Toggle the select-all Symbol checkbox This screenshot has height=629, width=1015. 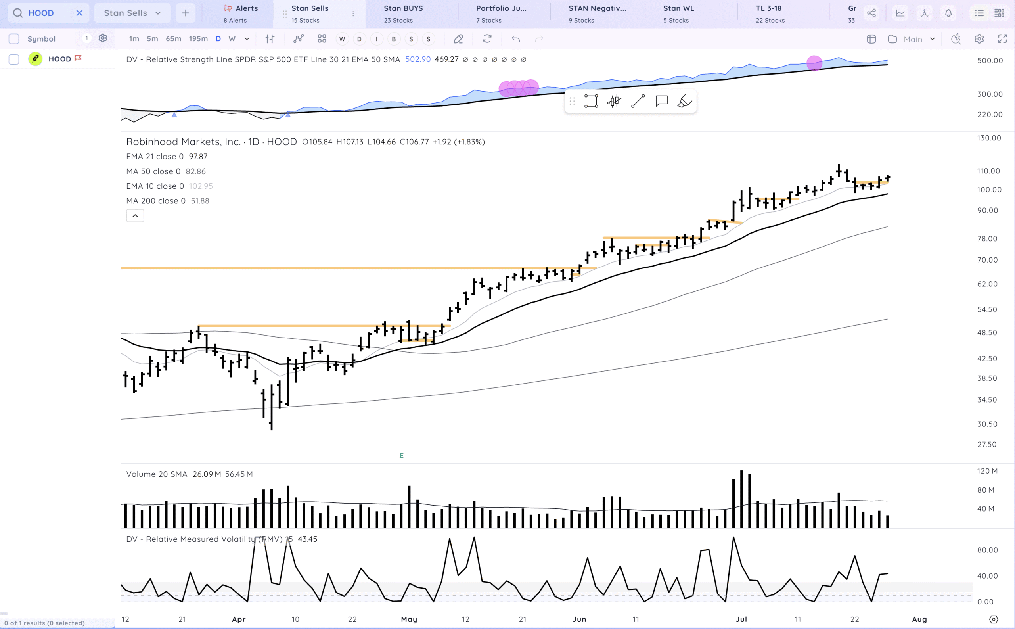[14, 39]
